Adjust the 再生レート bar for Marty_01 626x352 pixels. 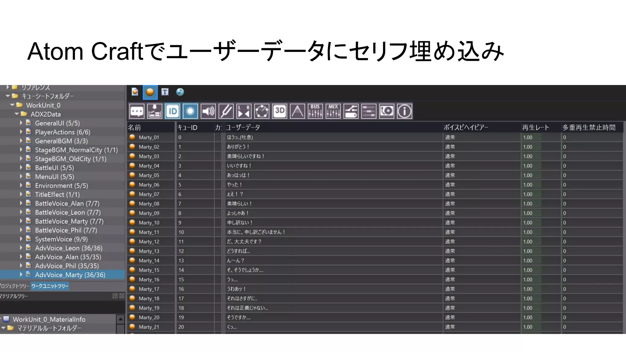click(x=541, y=137)
